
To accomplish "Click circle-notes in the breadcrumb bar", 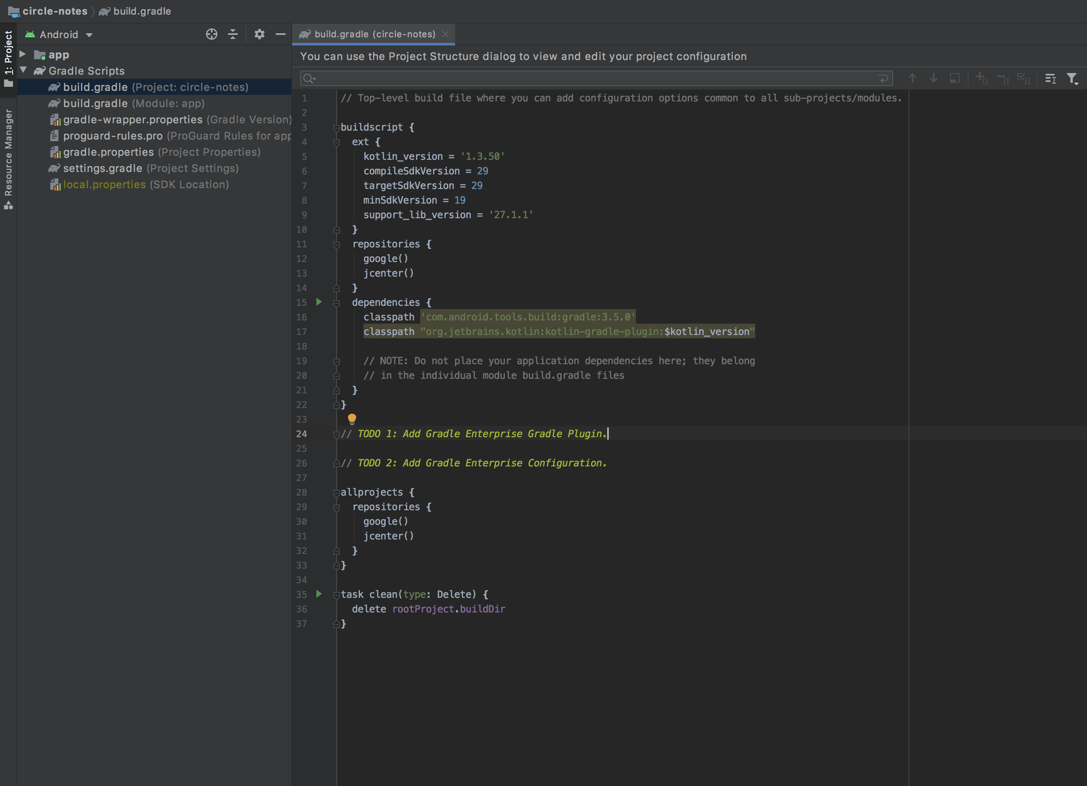I will pyautogui.click(x=54, y=11).
